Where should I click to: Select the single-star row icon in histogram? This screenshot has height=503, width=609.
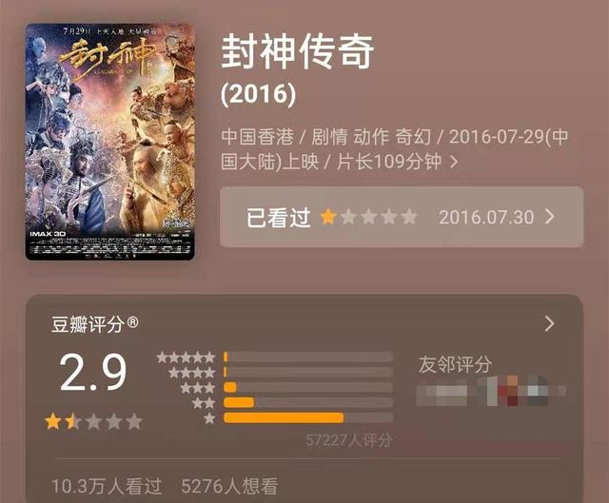(209, 418)
